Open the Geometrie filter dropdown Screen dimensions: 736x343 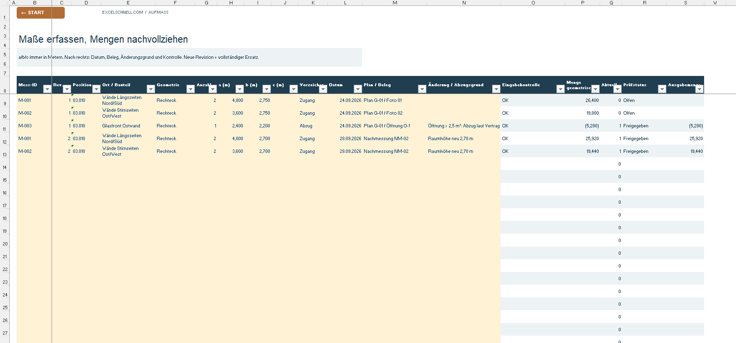190,89
